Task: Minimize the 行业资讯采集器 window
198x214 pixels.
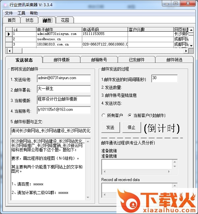Action: (x=167, y=4)
